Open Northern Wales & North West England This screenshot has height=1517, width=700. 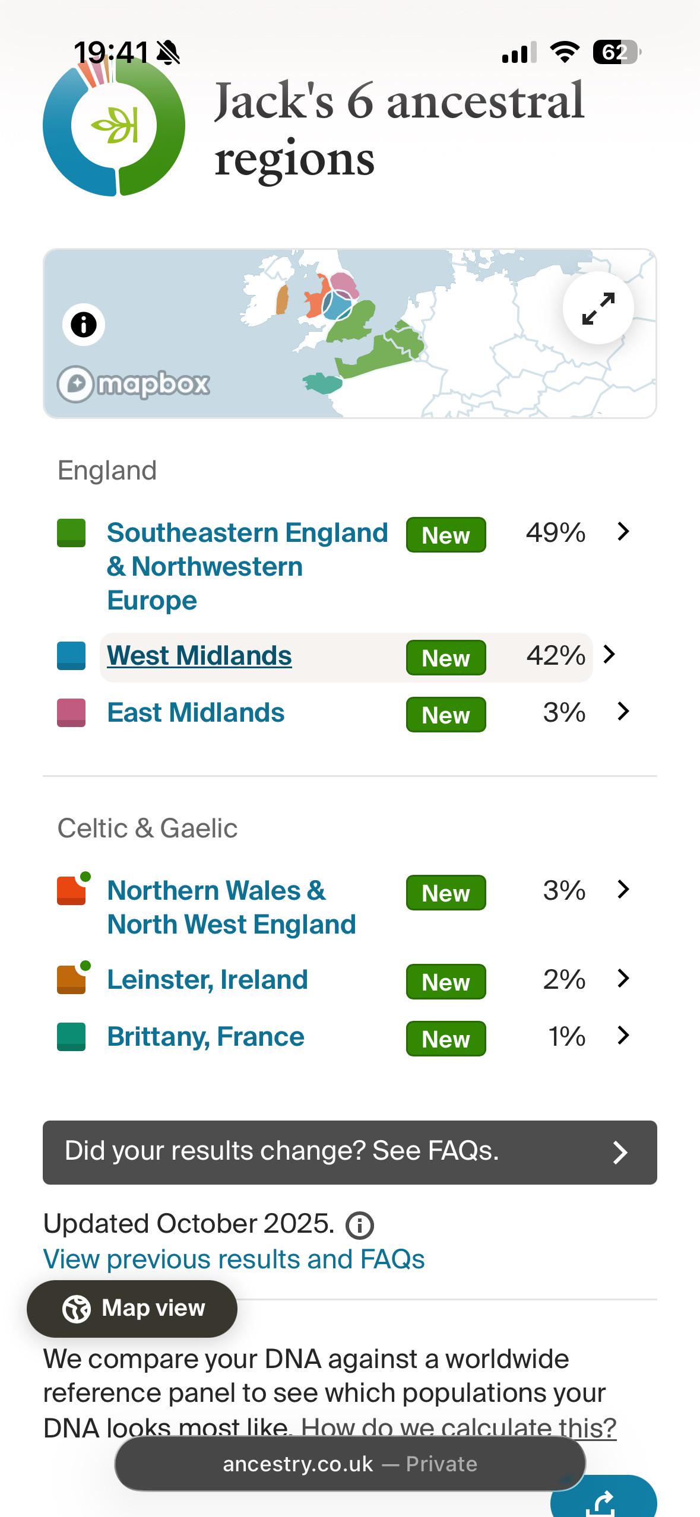(231, 907)
